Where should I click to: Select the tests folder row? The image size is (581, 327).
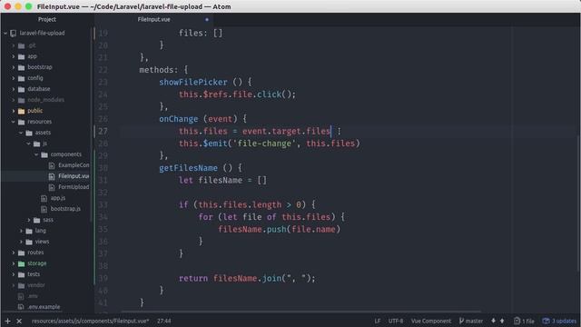[45, 274]
